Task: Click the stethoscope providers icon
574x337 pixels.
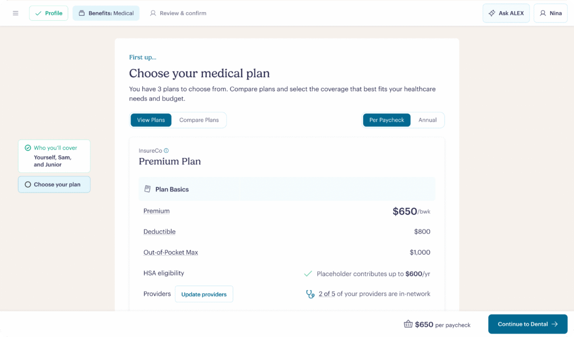Action: click(x=311, y=294)
